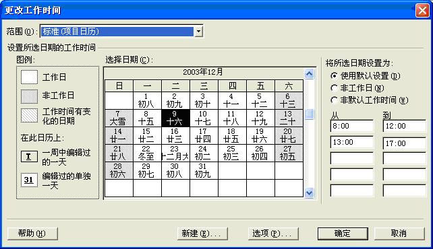Confirm with the 确定 button
The image size is (433, 249).
pos(343,234)
